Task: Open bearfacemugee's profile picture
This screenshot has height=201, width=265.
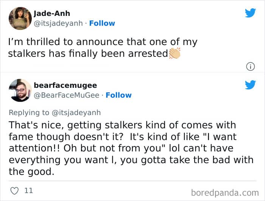Action: click(x=20, y=90)
